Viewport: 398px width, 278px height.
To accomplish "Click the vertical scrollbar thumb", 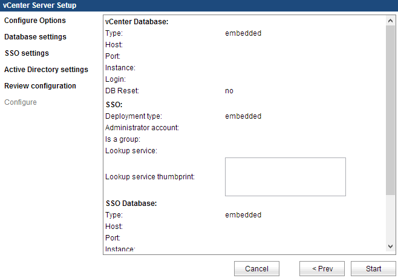I will pyautogui.click(x=390, y=110).
